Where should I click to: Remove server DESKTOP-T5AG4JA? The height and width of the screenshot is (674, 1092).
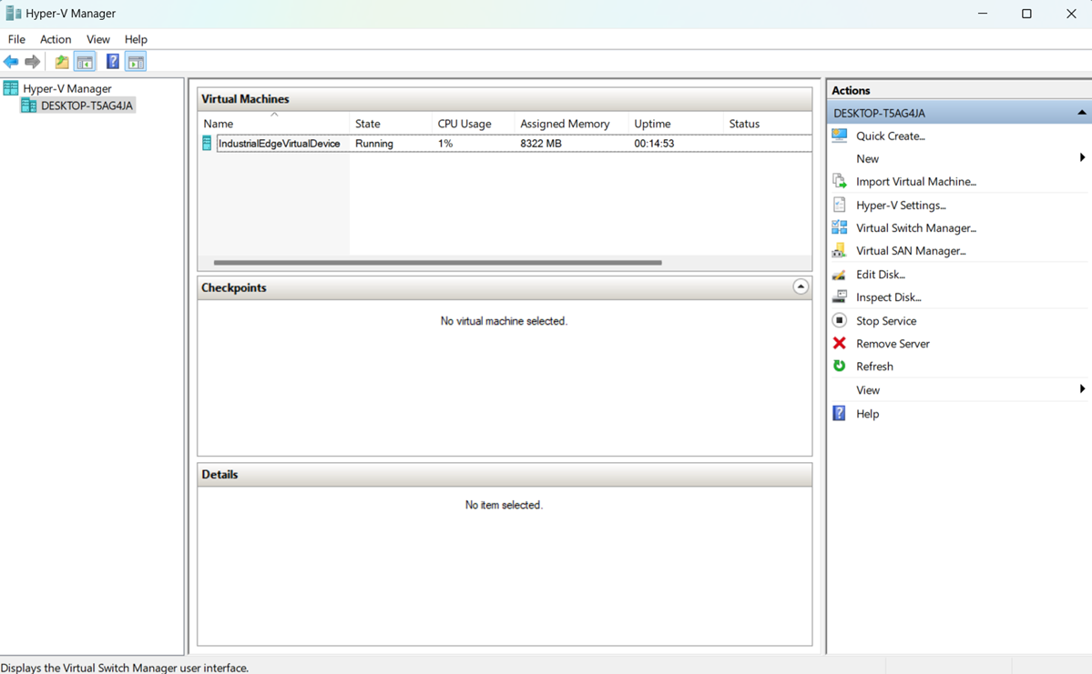[893, 343]
